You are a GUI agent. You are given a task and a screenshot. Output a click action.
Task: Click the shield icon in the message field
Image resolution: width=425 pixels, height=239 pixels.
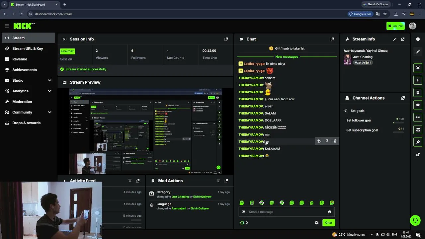pos(244,212)
